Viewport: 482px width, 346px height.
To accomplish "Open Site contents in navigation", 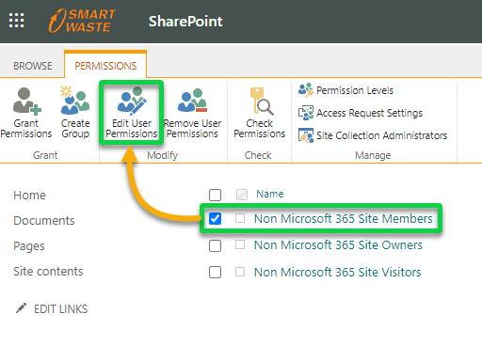I will pyautogui.click(x=48, y=272).
